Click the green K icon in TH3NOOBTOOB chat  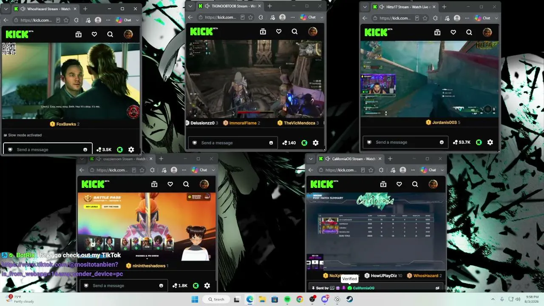pyautogui.click(x=304, y=143)
